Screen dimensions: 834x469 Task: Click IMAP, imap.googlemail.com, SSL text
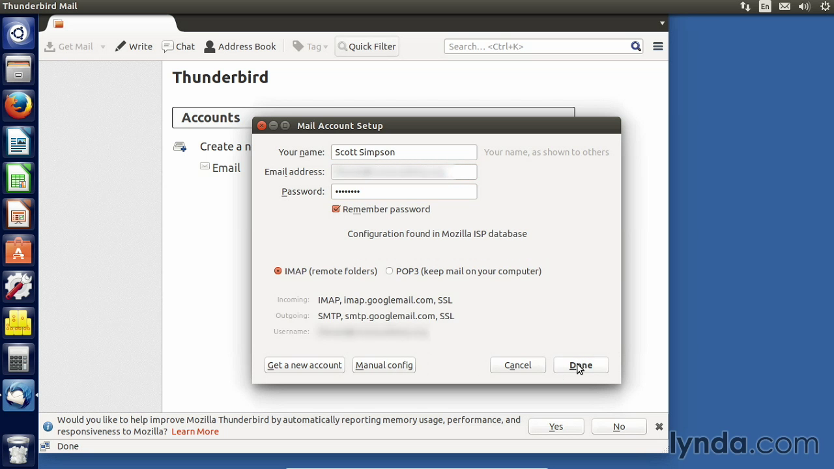click(x=385, y=300)
